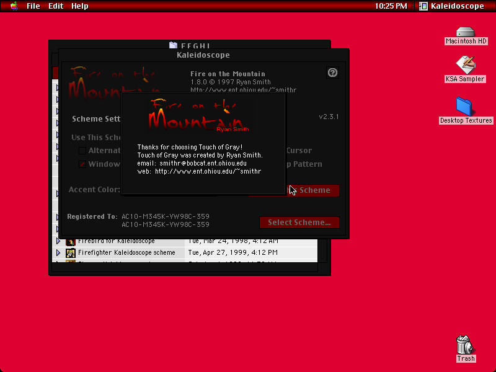
Task: Click the 'v2.3.1' version text
Action: tap(329, 117)
